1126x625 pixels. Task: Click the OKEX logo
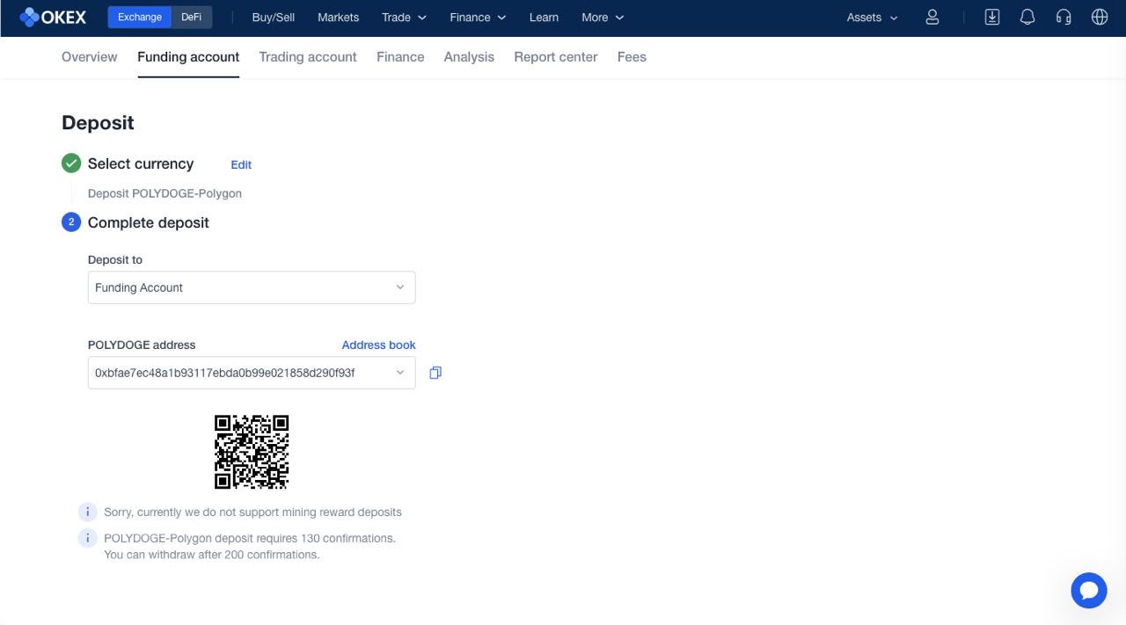pyautogui.click(x=53, y=17)
